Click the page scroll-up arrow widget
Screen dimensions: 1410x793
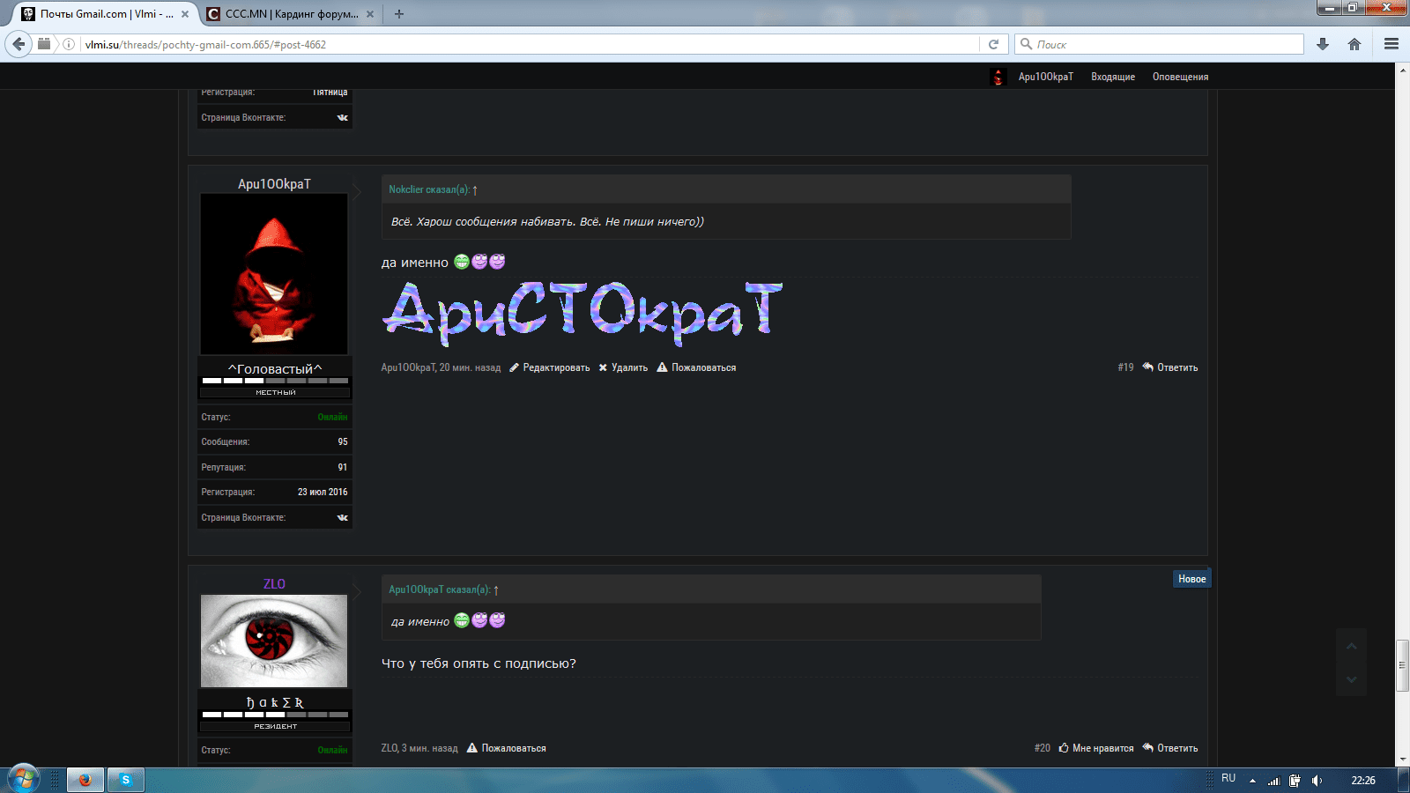[1351, 647]
